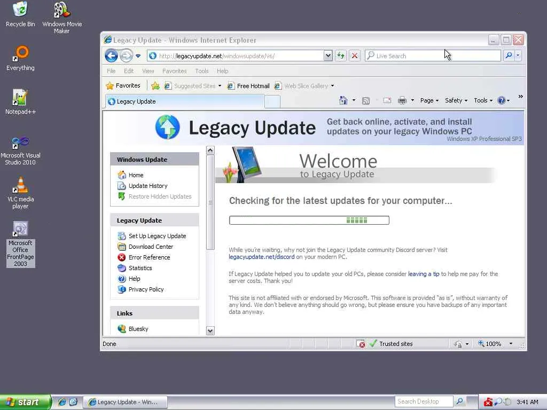Launch Internet Explorer from Quick Launch
This screenshot has width=547, height=410.
[x=62, y=402]
